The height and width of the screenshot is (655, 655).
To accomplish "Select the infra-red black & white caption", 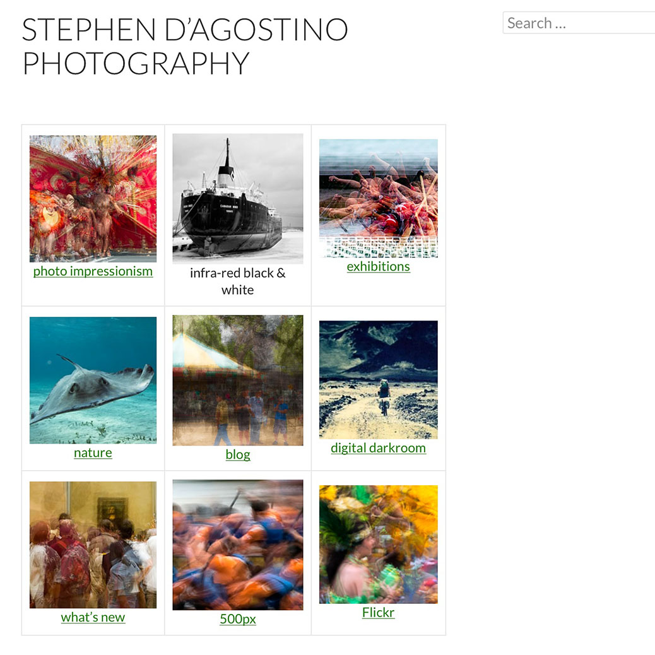I will tap(238, 281).
